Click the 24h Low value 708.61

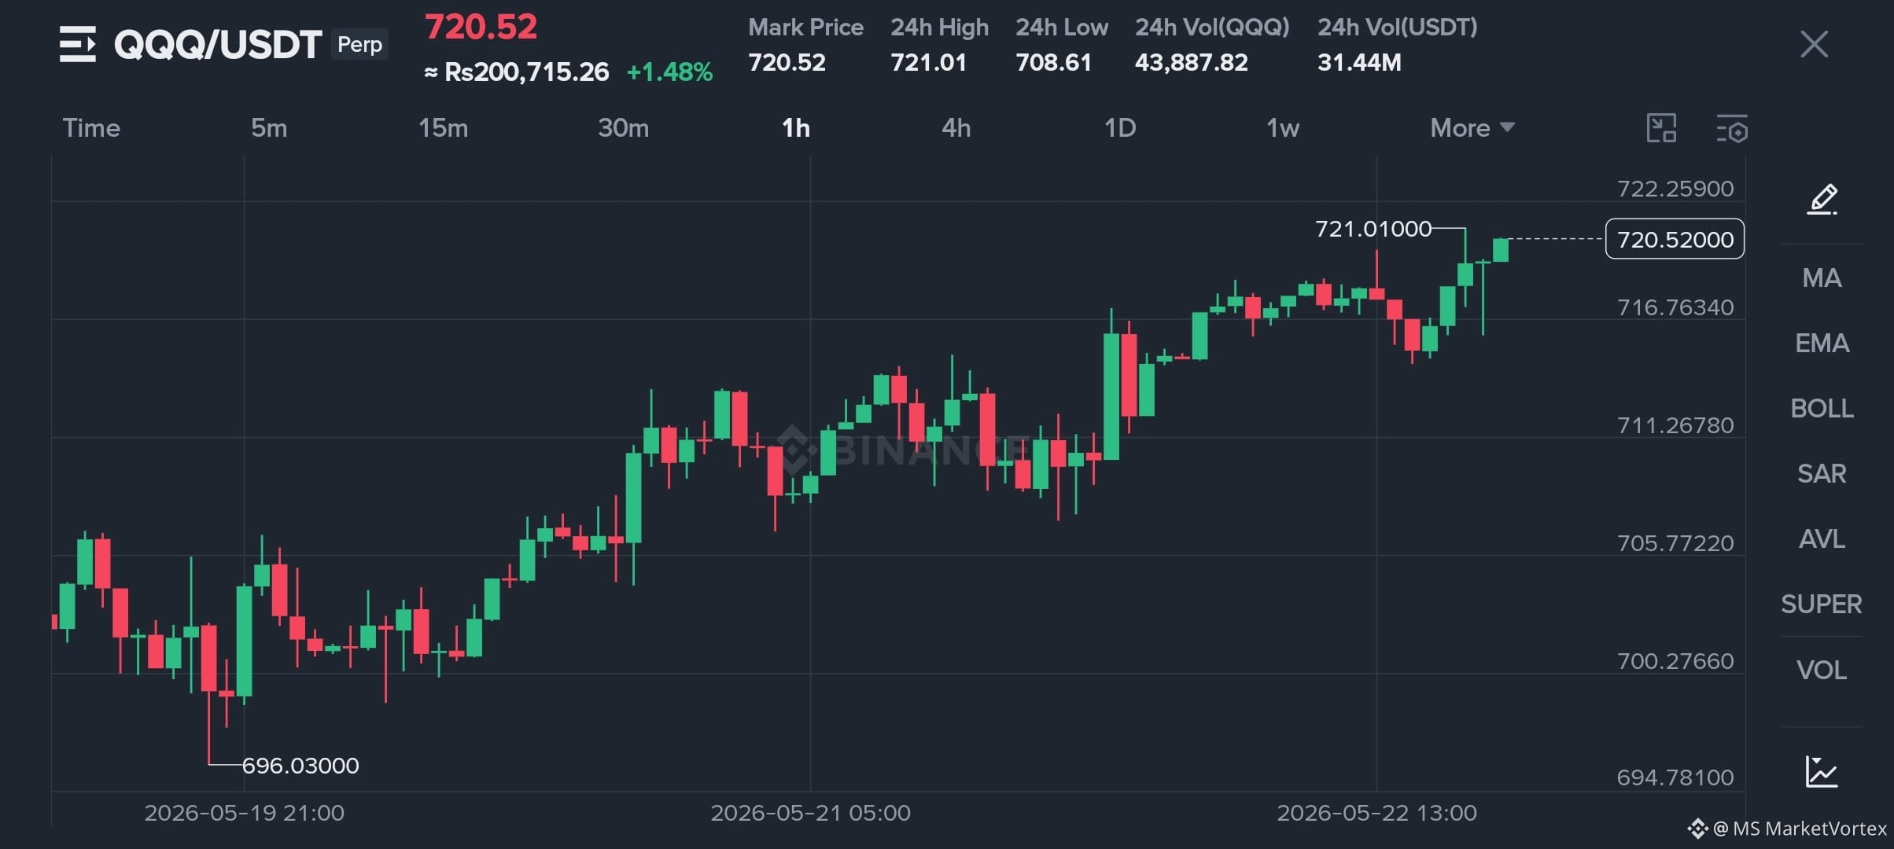(1053, 62)
